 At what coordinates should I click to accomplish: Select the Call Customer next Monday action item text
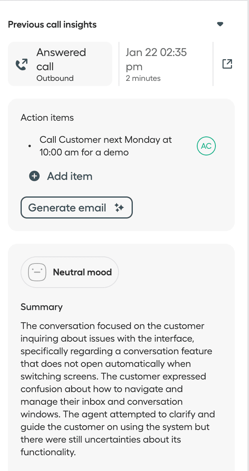pos(105,146)
